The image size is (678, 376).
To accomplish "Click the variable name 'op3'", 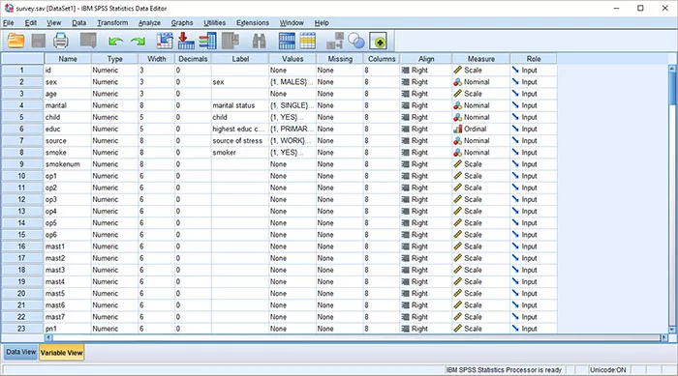I will (x=51, y=199).
